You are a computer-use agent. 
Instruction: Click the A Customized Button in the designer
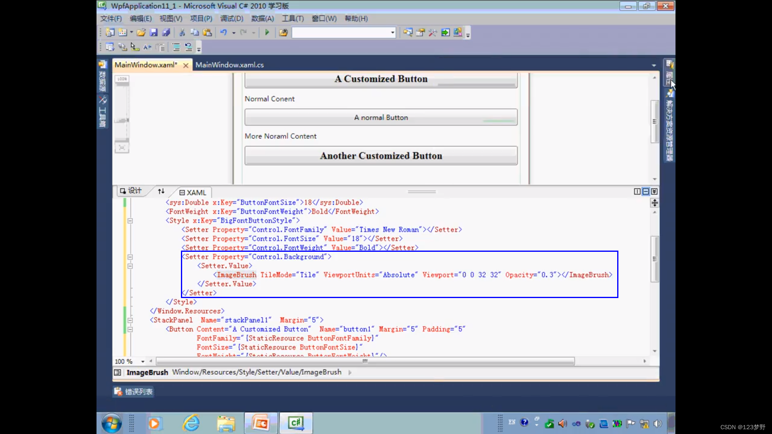(381, 79)
